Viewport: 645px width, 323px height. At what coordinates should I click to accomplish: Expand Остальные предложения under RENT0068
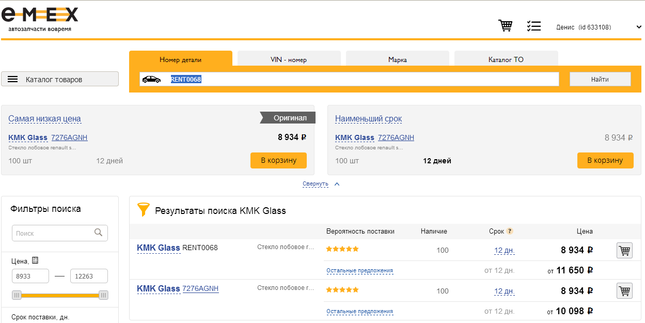pyautogui.click(x=359, y=270)
